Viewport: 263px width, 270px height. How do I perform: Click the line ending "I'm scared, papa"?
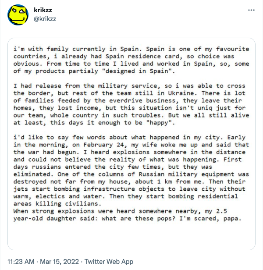pyautogui.click(x=128, y=219)
